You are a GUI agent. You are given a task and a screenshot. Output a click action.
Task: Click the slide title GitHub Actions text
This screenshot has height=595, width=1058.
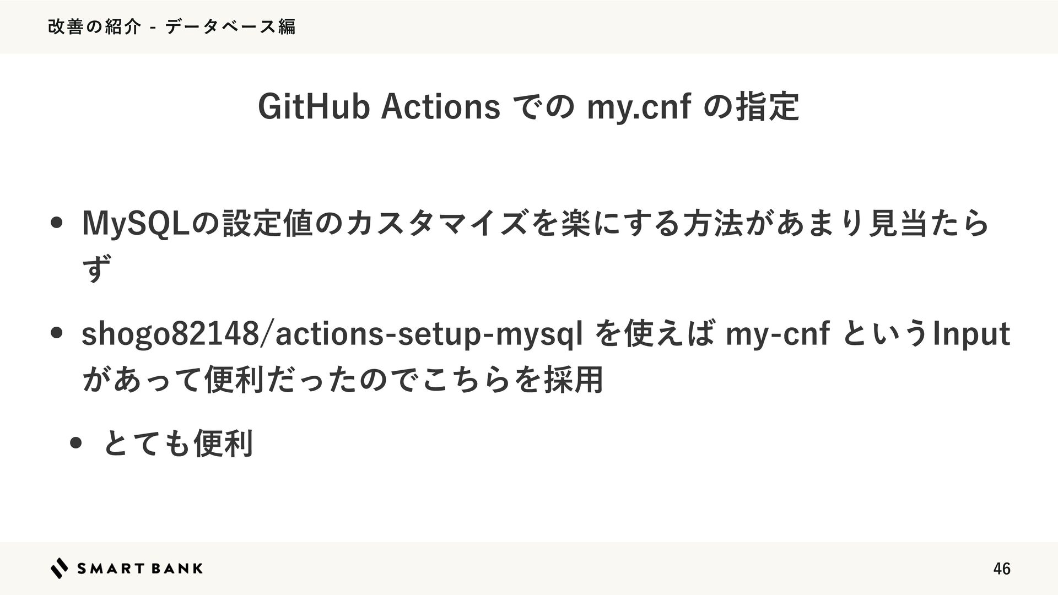coord(379,107)
